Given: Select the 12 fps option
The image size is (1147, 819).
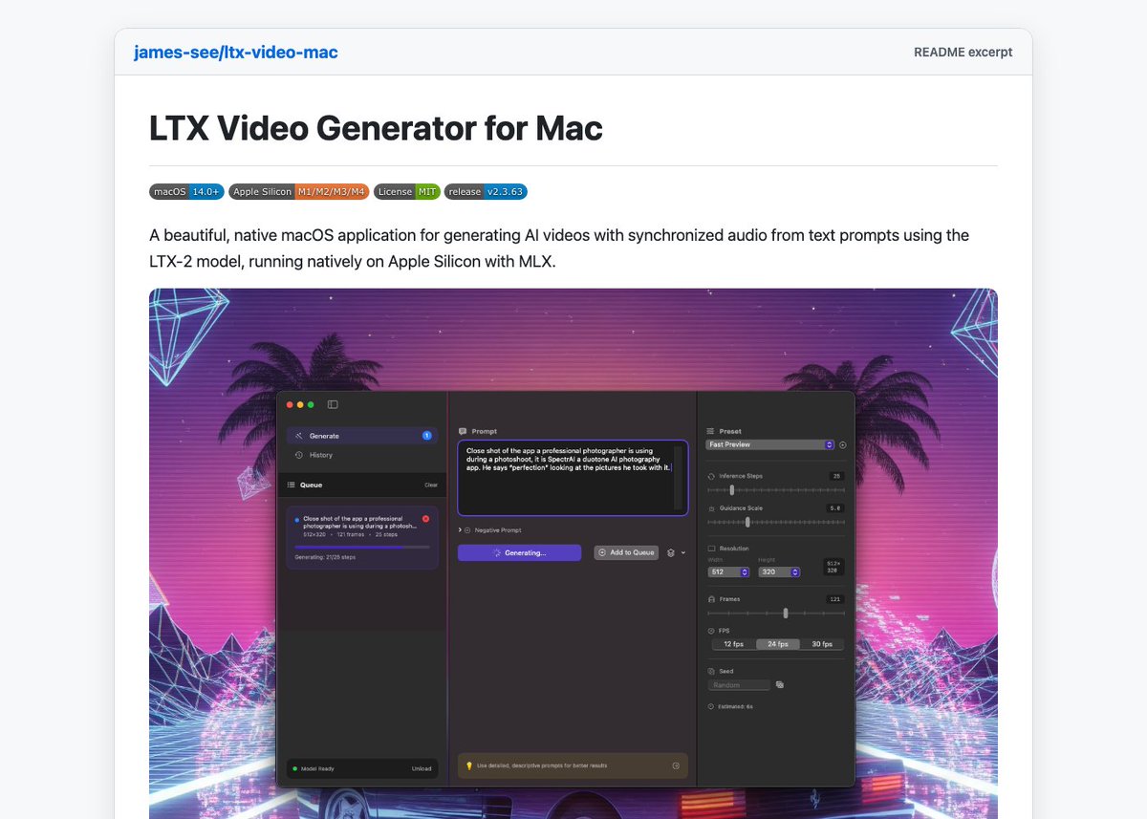Looking at the screenshot, I should [734, 644].
